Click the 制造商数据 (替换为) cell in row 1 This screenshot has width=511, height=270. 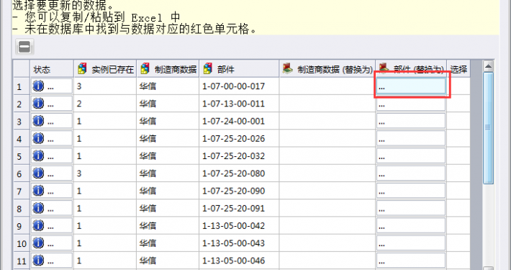(327, 86)
